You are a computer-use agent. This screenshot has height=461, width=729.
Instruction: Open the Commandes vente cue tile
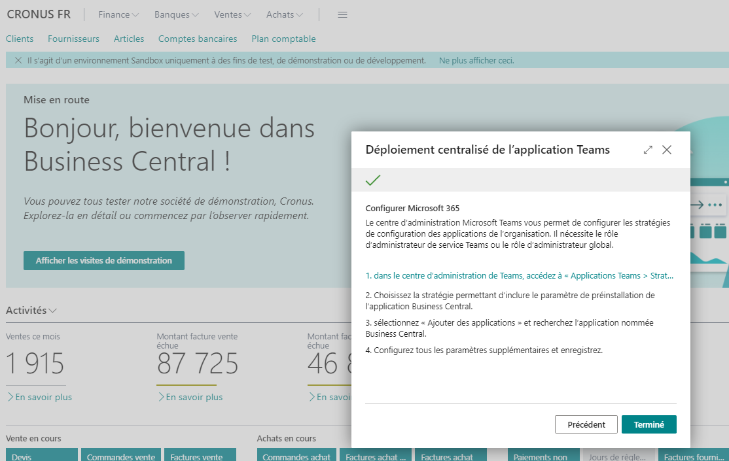pos(120,456)
